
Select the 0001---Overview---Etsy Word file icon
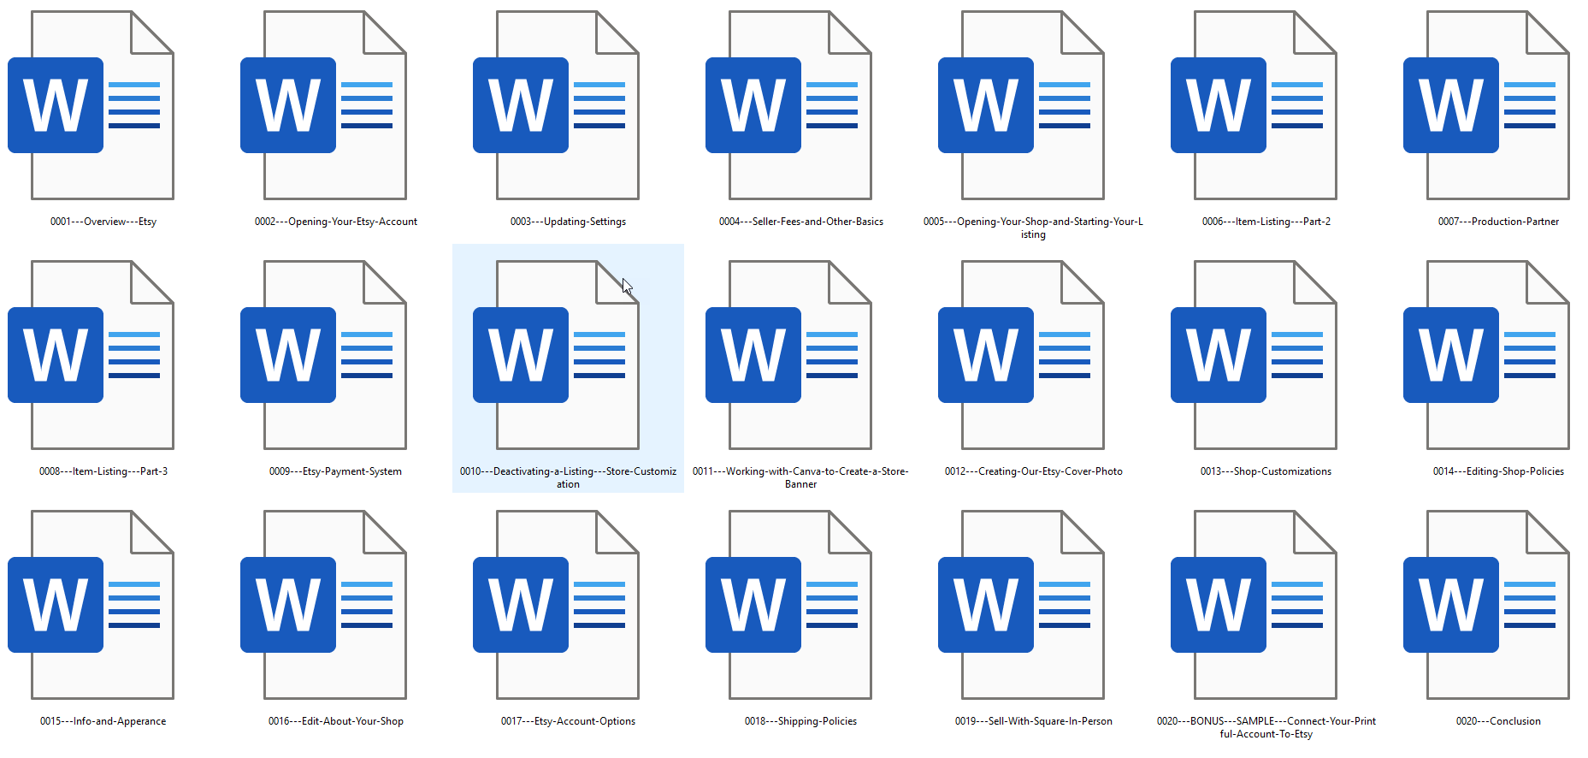tap(91, 105)
